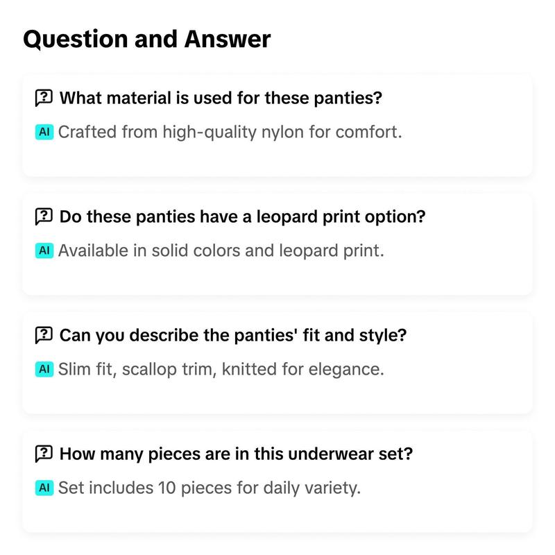Open 'What material is used for these panties?'

(221, 98)
